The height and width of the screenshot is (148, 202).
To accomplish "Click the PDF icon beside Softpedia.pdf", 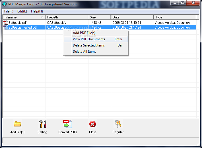I will tap(5, 23).
